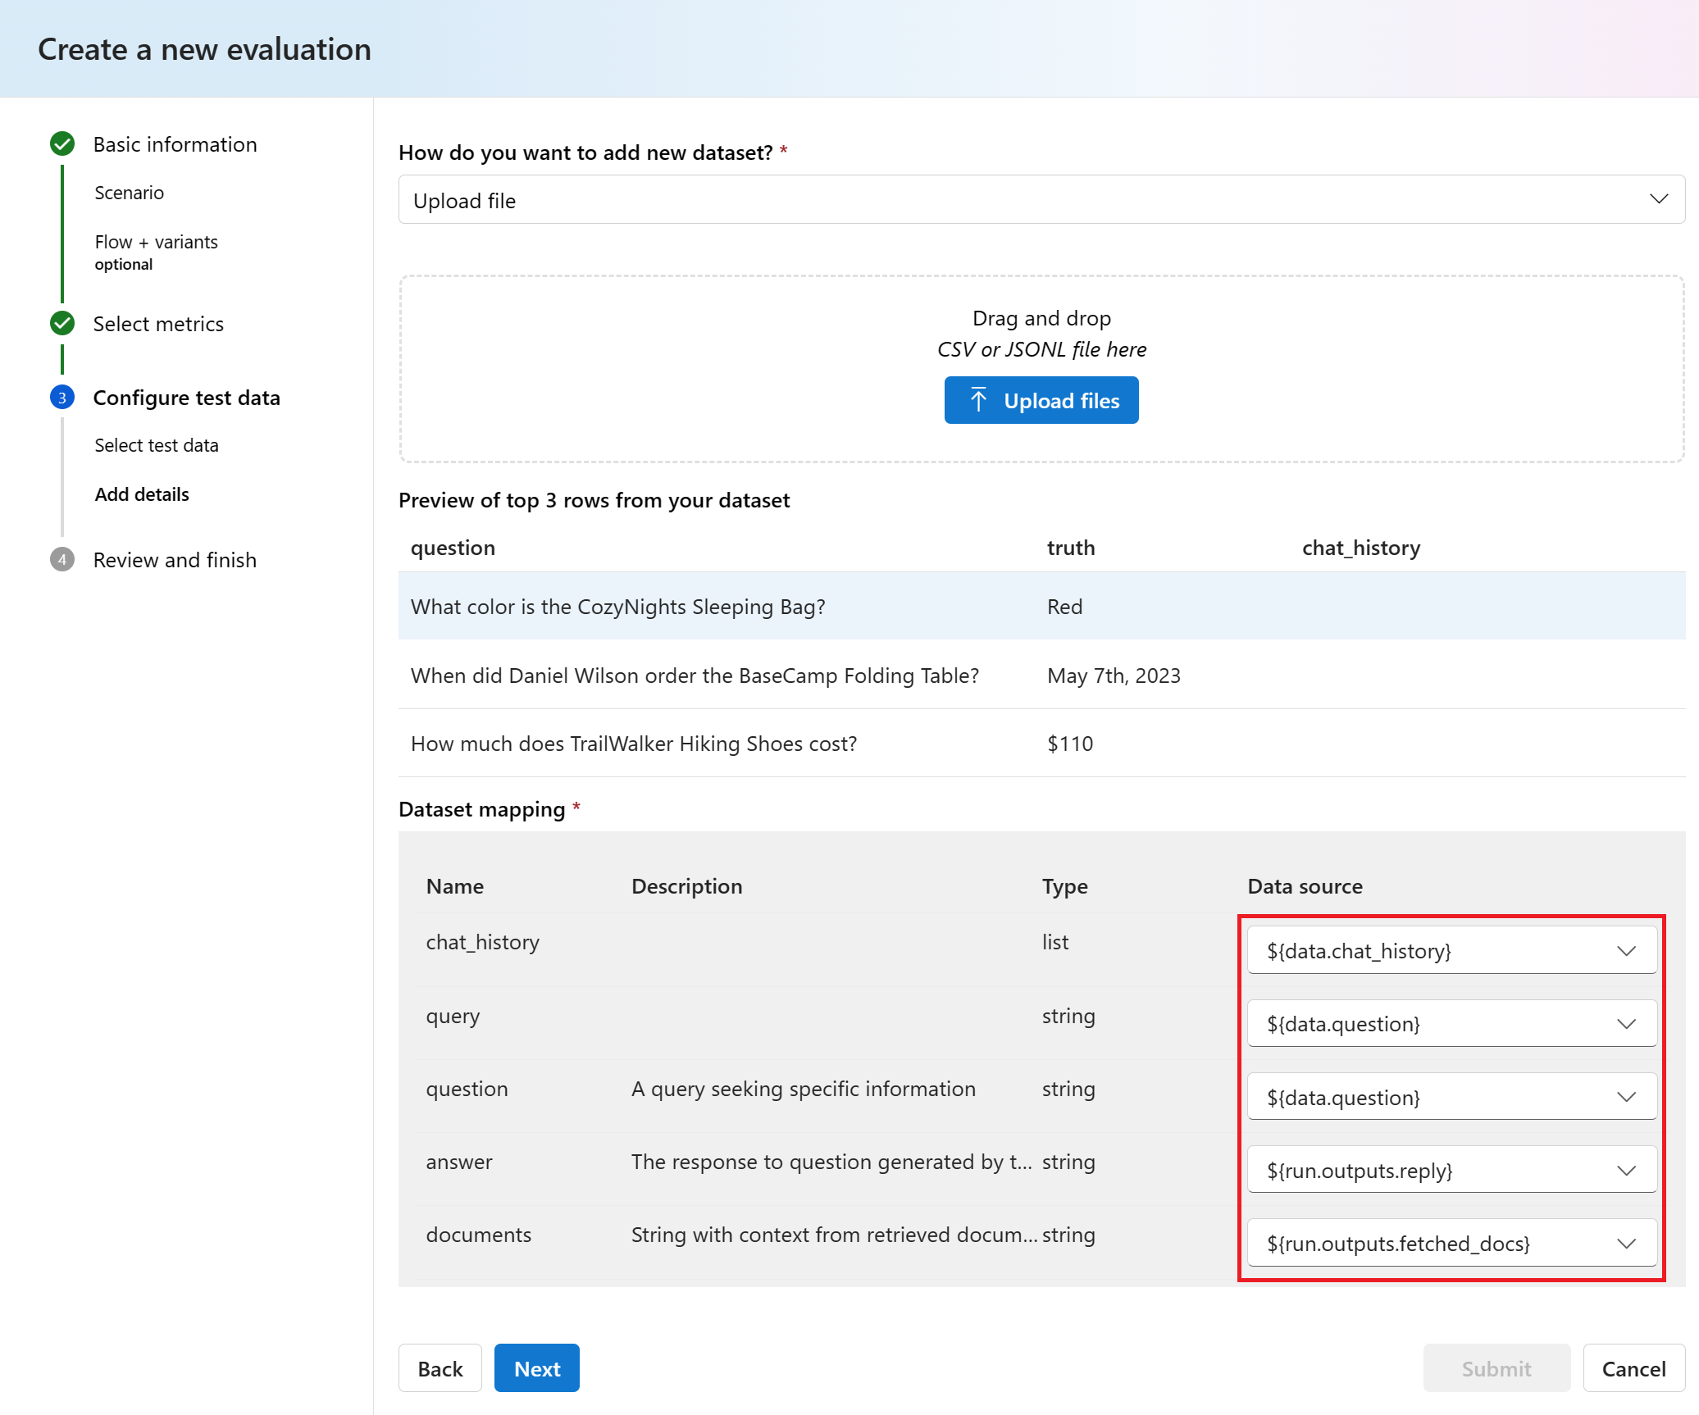The height and width of the screenshot is (1415, 1699).
Task: Click the Basic information green checkmark icon
Action: pyautogui.click(x=62, y=144)
